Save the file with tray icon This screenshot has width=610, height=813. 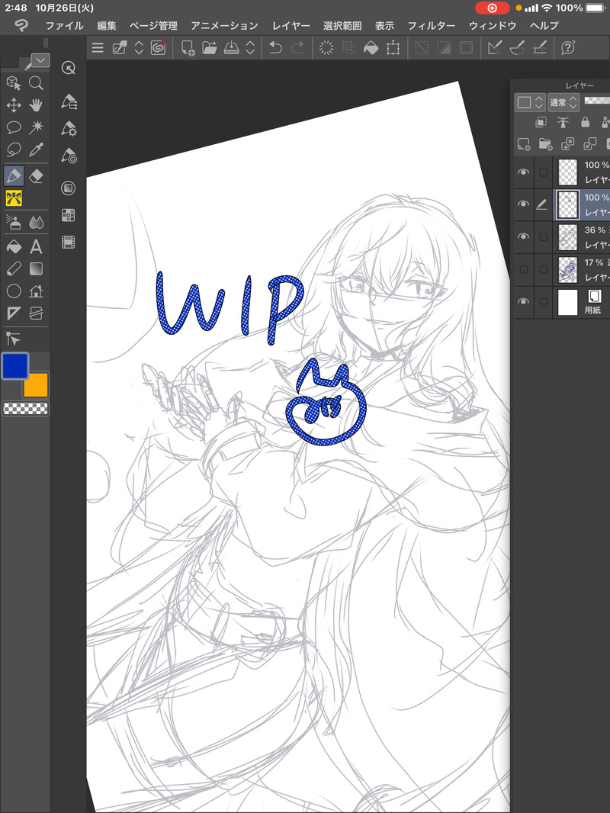[x=231, y=48]
